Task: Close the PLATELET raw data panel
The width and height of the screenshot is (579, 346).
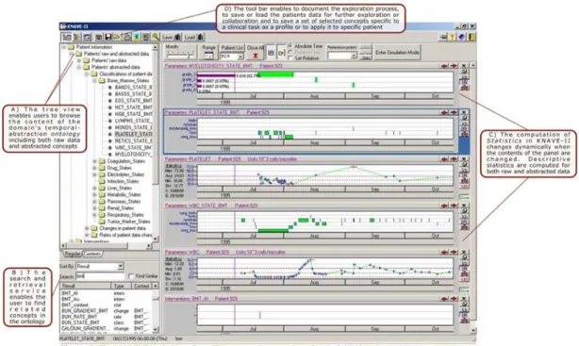Action: (x=464, y=158)
